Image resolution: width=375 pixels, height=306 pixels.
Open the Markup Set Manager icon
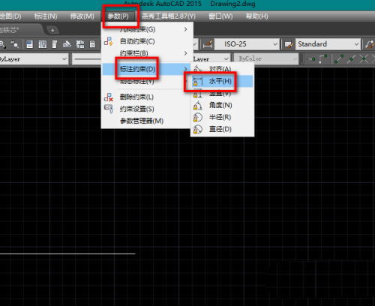(x=80, y=44)
